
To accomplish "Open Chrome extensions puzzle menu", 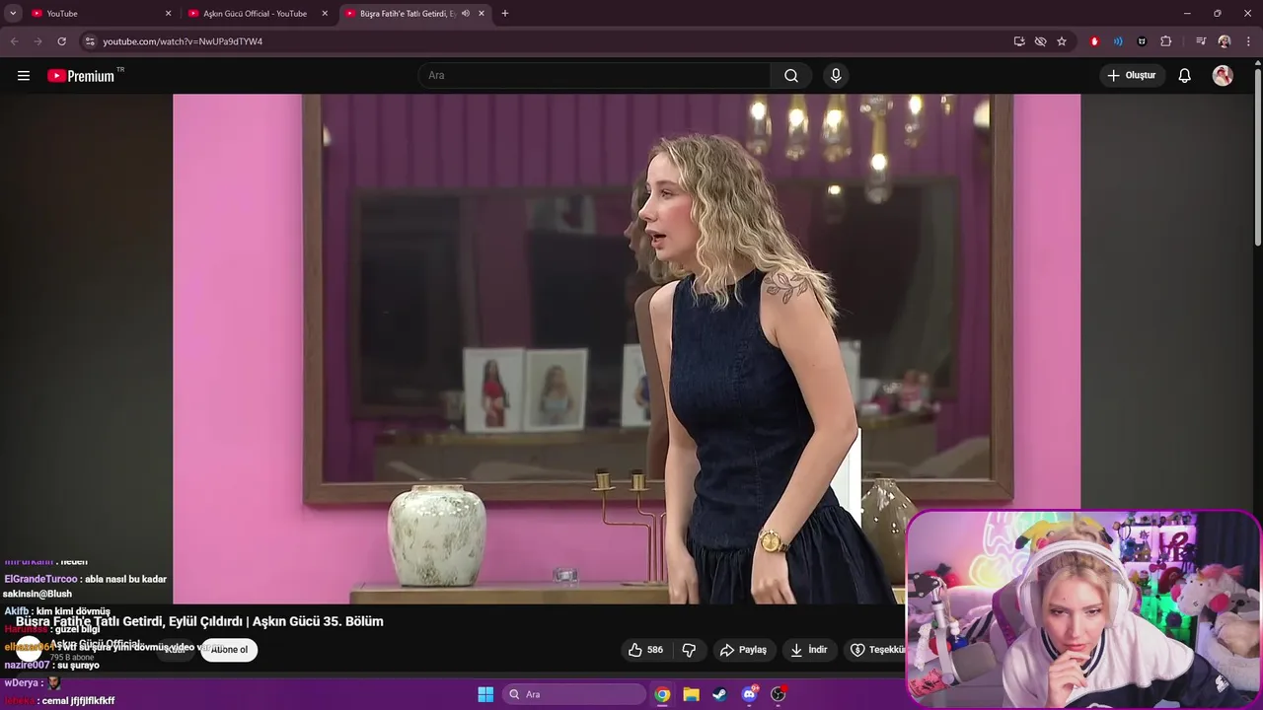I will point(1165,41).
